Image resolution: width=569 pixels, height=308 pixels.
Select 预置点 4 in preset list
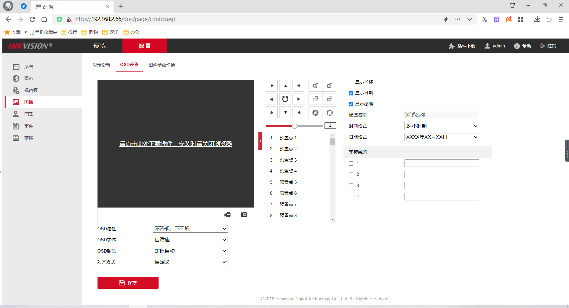pos(298,171)
